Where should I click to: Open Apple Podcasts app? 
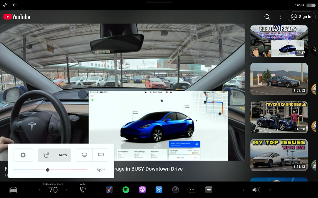pos(142,190)
